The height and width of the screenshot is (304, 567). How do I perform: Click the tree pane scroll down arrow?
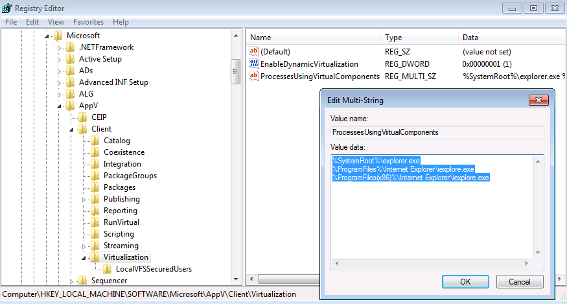[236, 279]
